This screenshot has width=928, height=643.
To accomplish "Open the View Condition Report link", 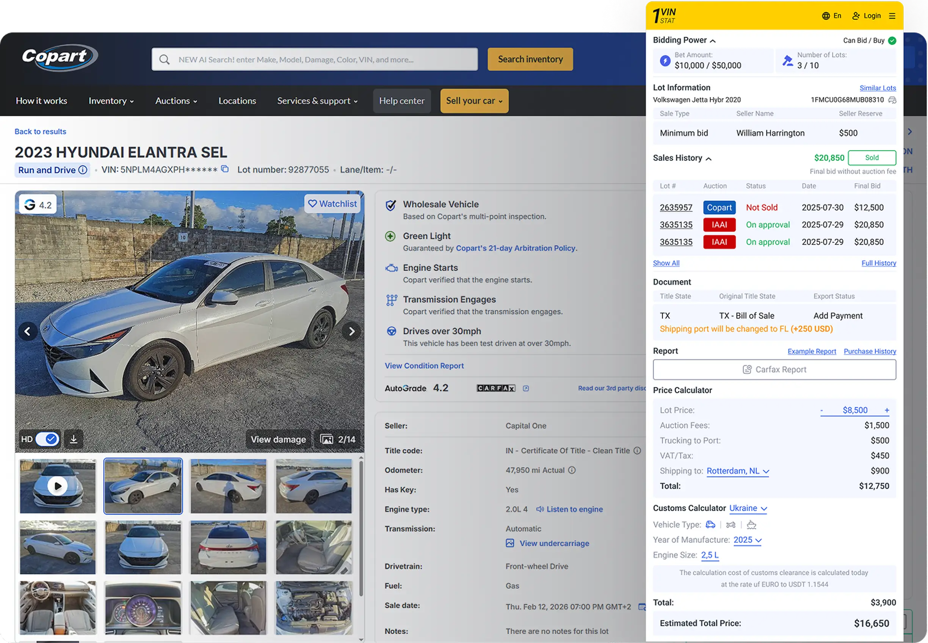I will point(424,366).
